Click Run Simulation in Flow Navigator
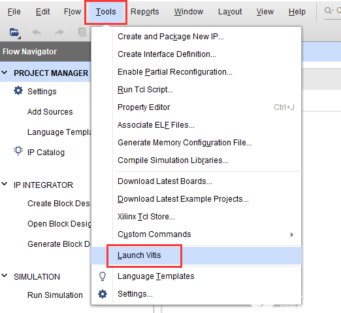Image resolution: width=341 pixels, height=313 pixels. pyautogui.click(x=55, y=295)
